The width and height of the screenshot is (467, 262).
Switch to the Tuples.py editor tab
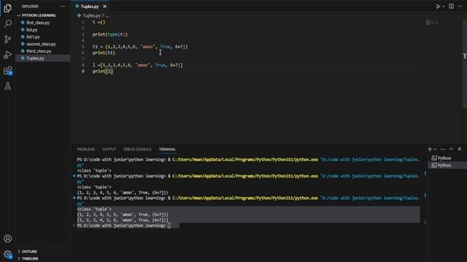point(90,7)
